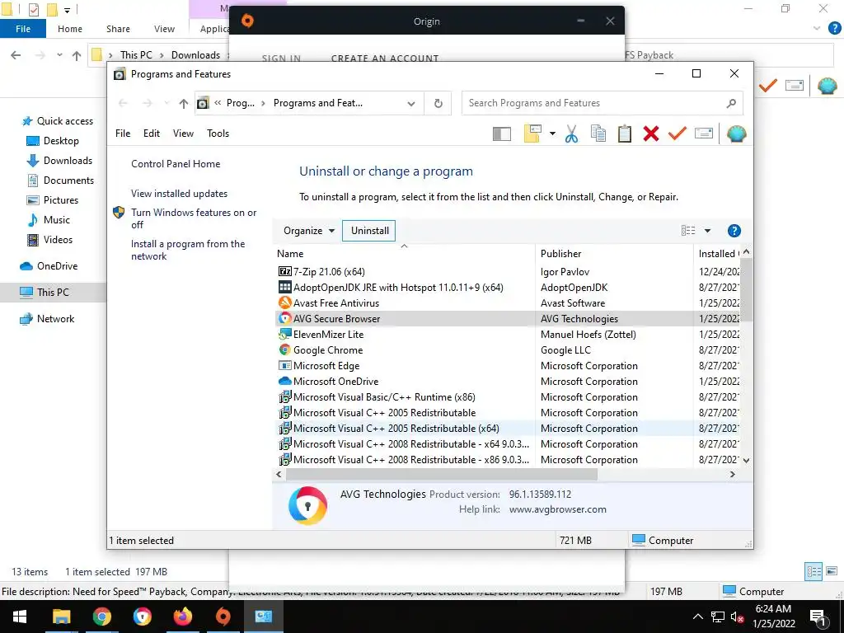Open recent locations dropdown in File Explorer
The width and height of the screenshot is (844, 633).
click(x=59, y=55)
